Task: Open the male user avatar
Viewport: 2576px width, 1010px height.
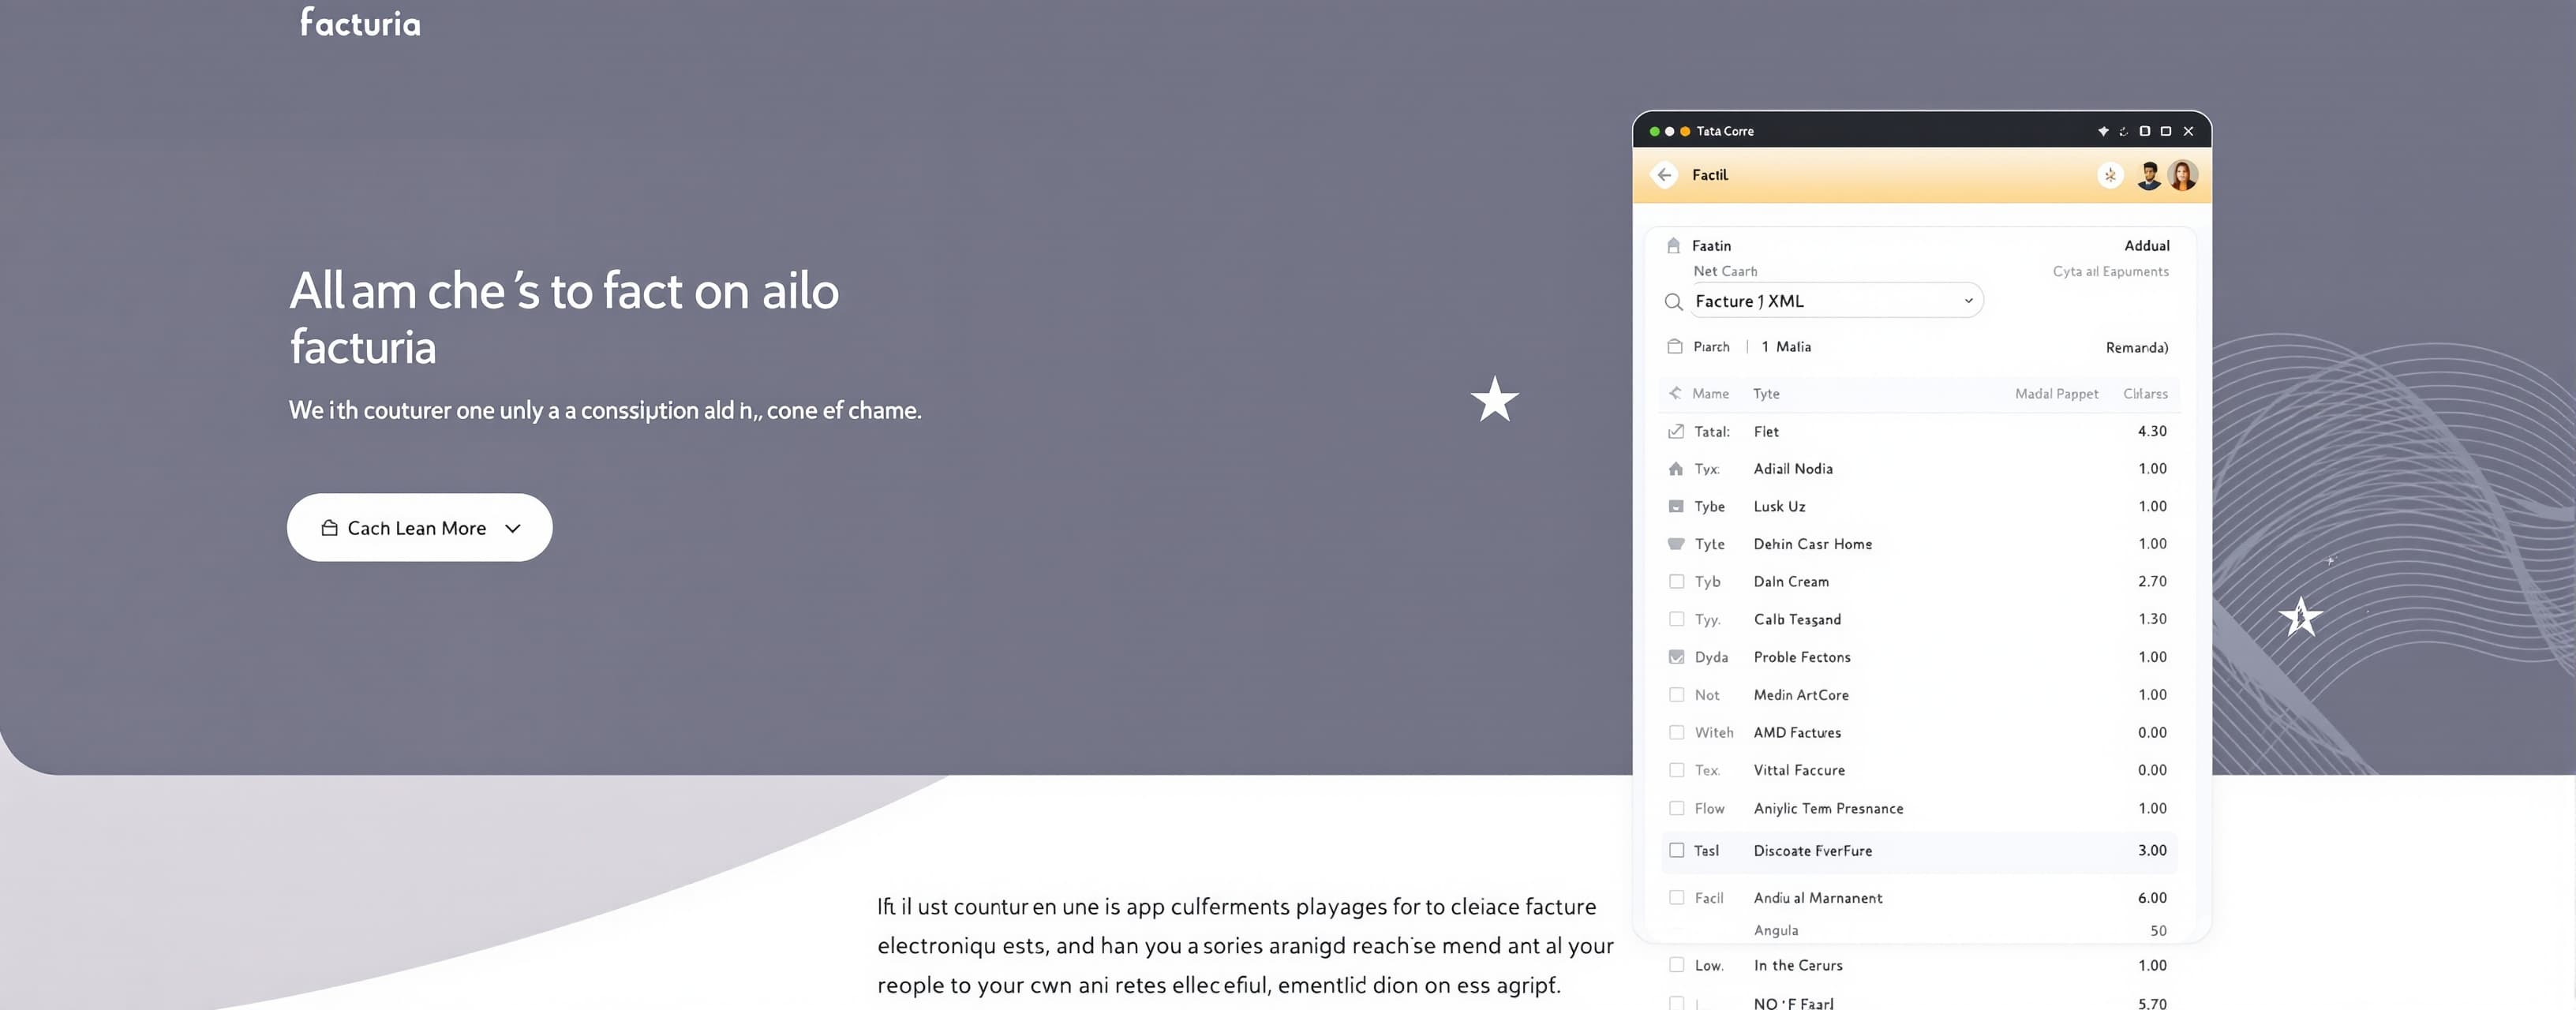Action: tap(2148, 176)
